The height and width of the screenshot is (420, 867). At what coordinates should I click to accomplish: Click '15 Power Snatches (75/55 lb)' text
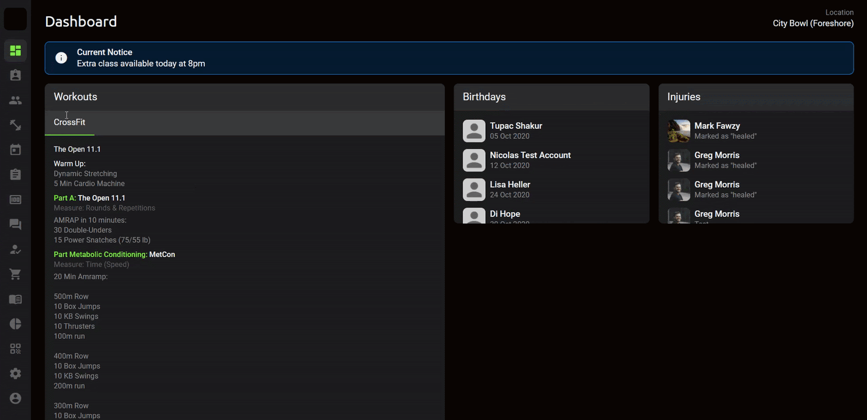[x=102, y=240]
